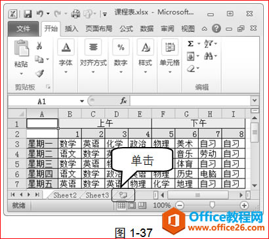Open the 剪贴板 dialog launcher
The height and width of the screenshot is (239, 269).
pos(49,87)
